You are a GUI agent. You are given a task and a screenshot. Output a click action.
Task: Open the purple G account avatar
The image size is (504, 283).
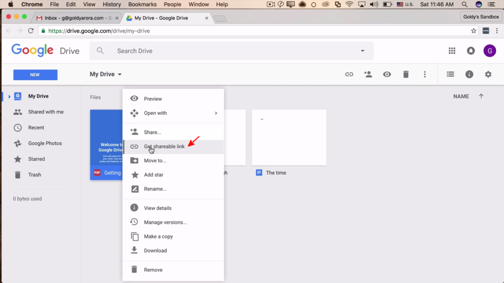click(x=489, y=51)
